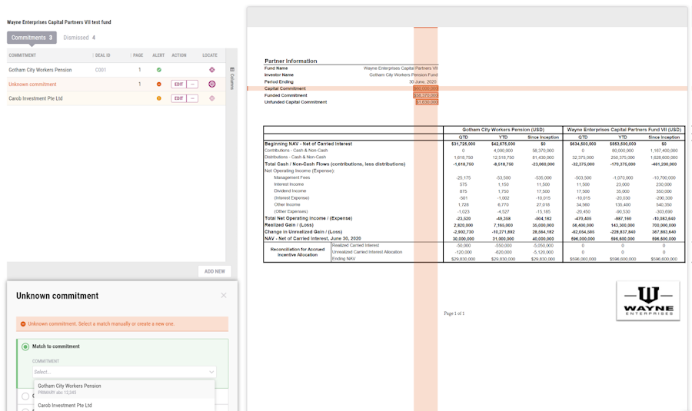The image size is (692, 411).
Task: Sort by the DEAL ID column header
Action: [x=103, y=55]
